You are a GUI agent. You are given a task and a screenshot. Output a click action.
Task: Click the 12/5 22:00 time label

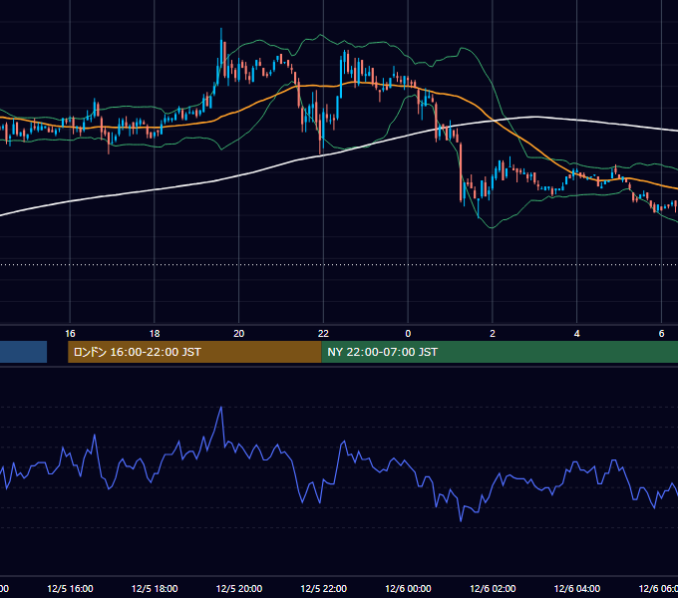[323, 588]
